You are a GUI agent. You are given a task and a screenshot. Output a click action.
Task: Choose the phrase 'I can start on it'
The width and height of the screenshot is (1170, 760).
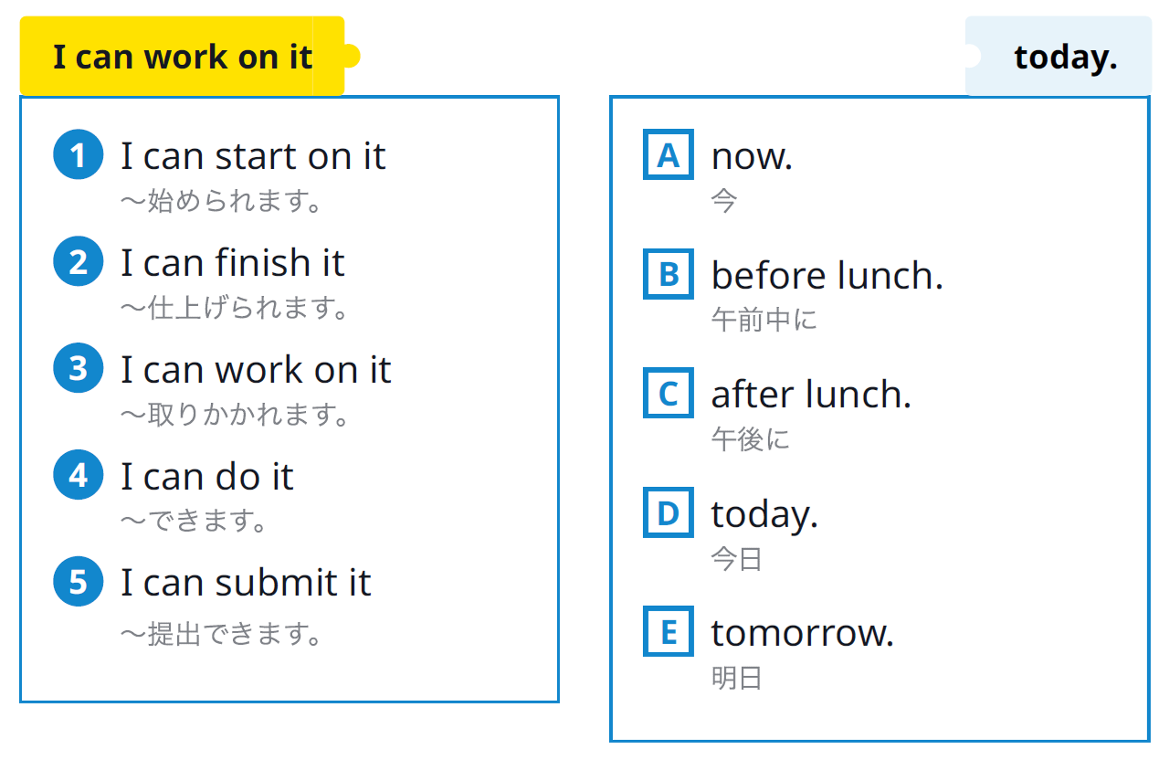(x=253, y=156)
